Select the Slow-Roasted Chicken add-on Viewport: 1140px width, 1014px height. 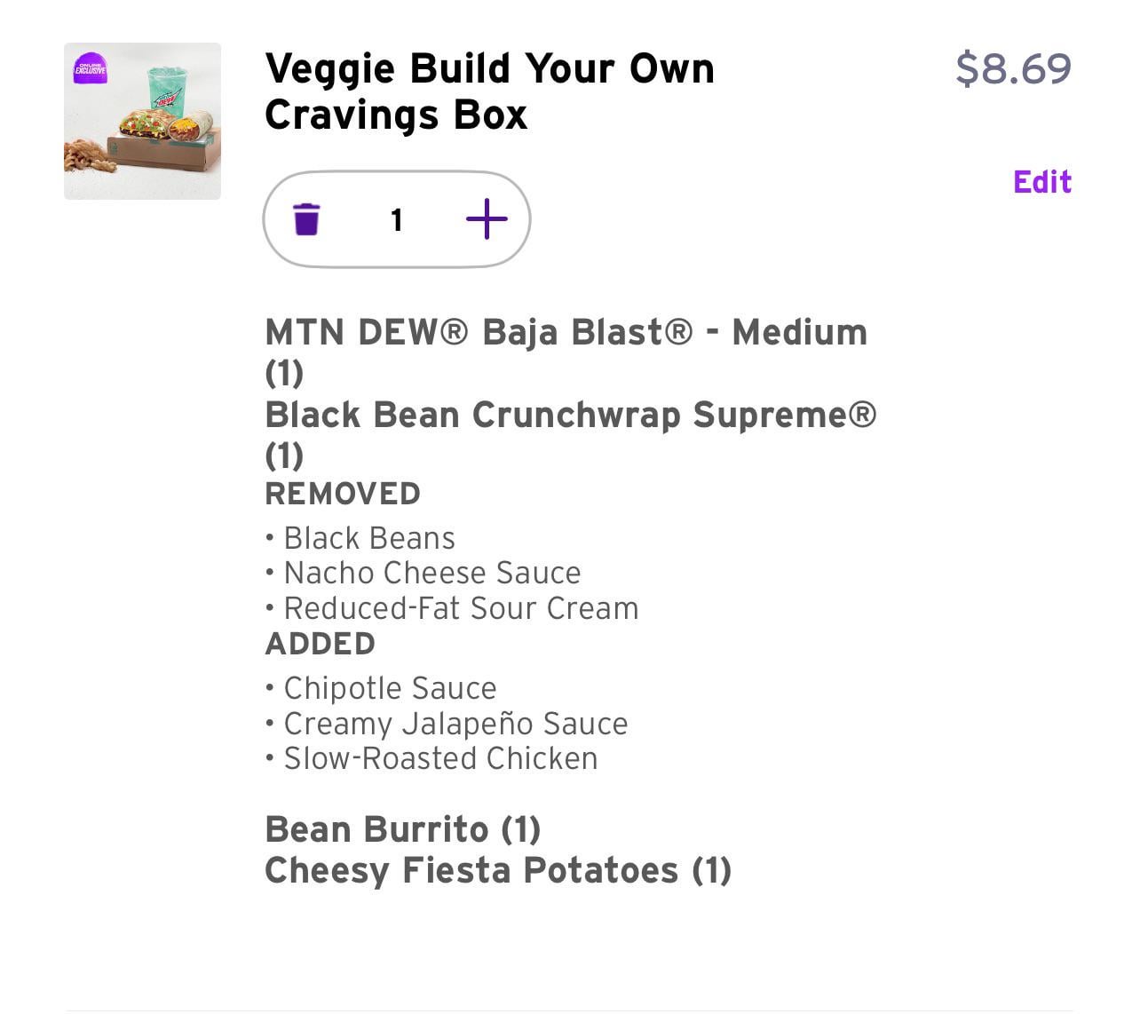tap(440, 758)
